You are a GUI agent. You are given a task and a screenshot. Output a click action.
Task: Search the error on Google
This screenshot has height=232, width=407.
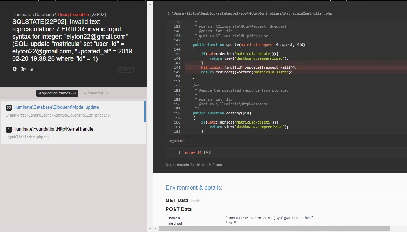15,69
